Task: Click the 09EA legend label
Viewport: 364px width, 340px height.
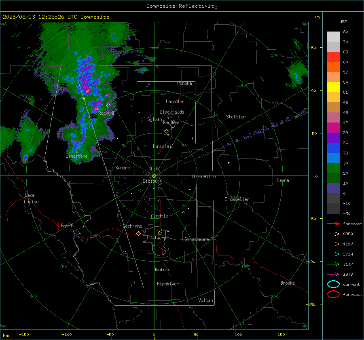Action: [x=348, y=234]
